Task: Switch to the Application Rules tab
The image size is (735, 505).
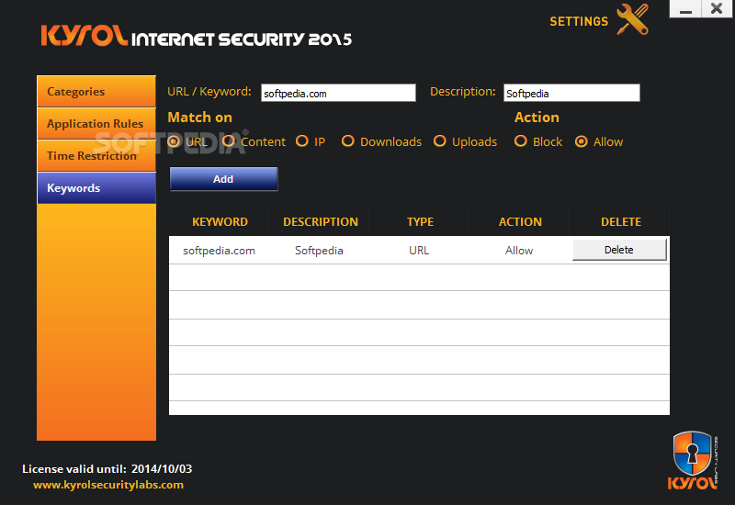Action: [x=96, y=124]
